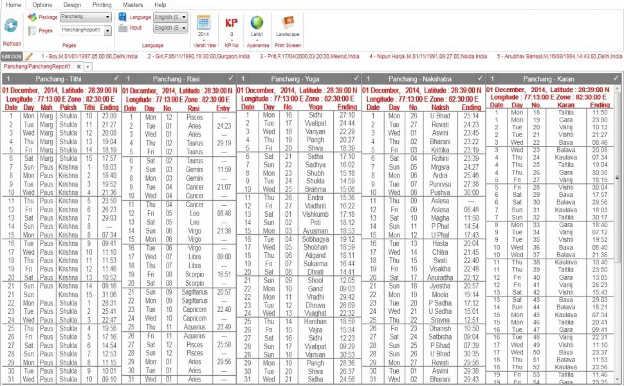
Task: Click the Karan column header in Karan table
Action: coord(566,105)
